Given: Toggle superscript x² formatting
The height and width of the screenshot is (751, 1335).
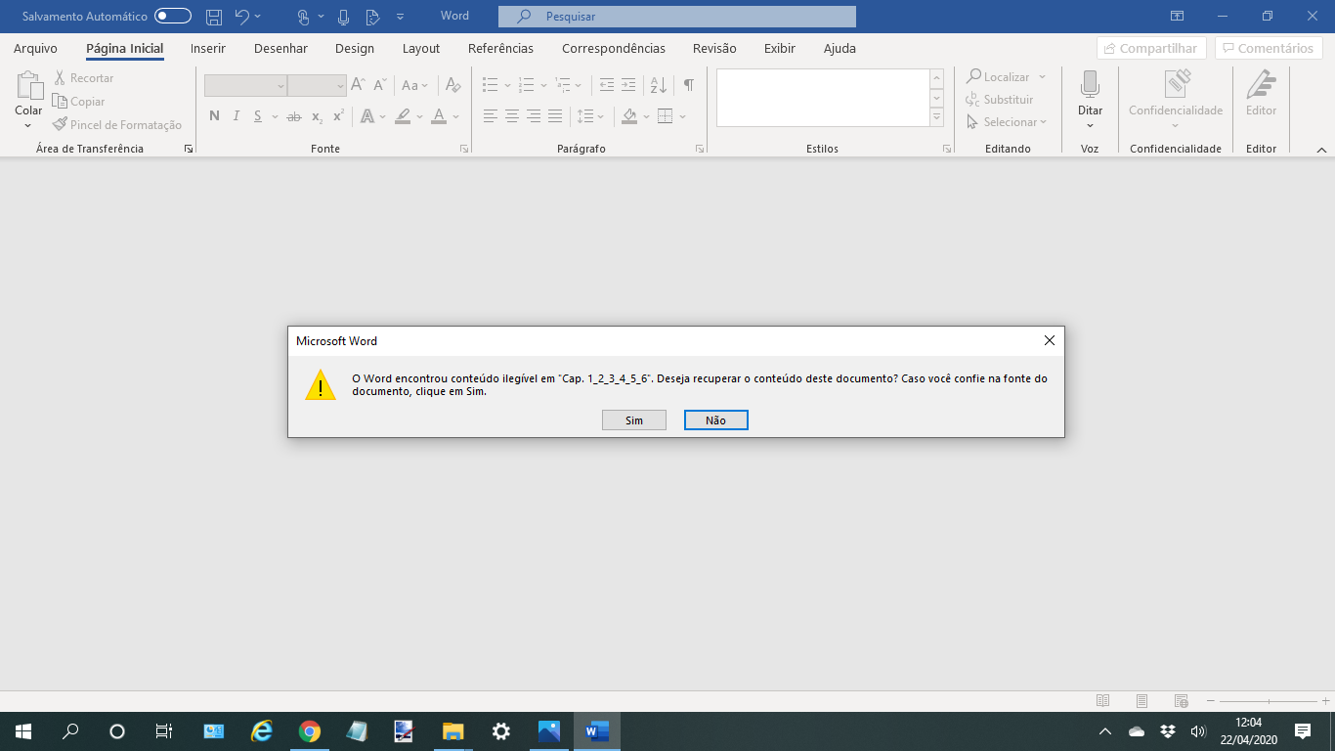Looking at the screenshot, I should pyautogui.click(x=338, y=116).
